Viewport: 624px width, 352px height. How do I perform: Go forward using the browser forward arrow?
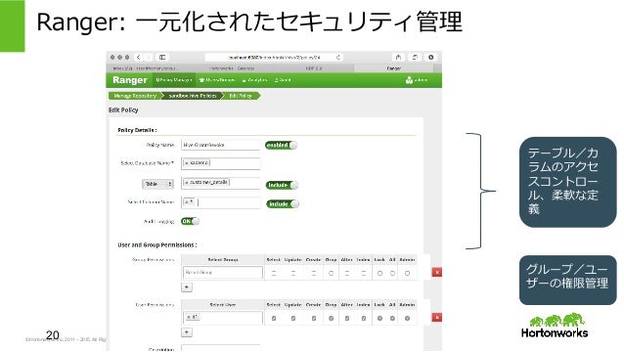pyautogui.click(x=148, y=58)
